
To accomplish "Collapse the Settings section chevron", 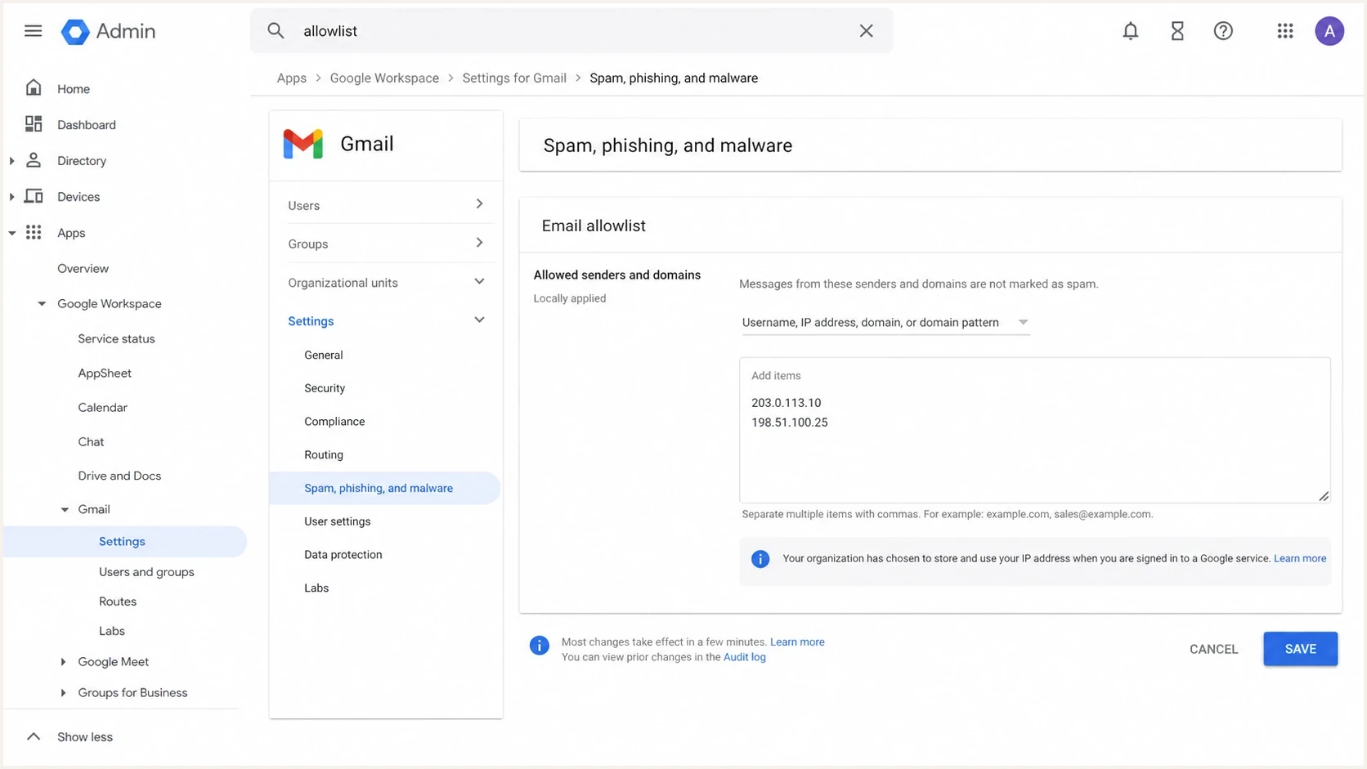I will [x=479, y=320].
